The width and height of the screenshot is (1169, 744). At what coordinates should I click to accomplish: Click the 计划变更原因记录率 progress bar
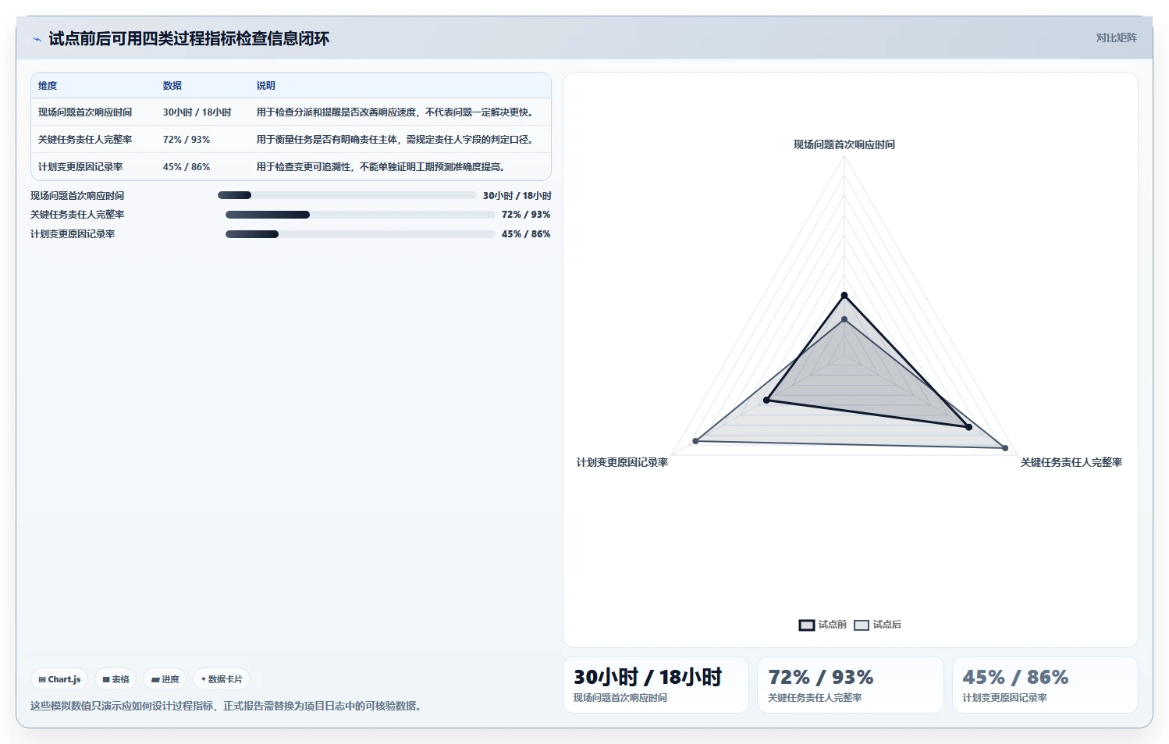pyautogui.click(x=360, y=234)
